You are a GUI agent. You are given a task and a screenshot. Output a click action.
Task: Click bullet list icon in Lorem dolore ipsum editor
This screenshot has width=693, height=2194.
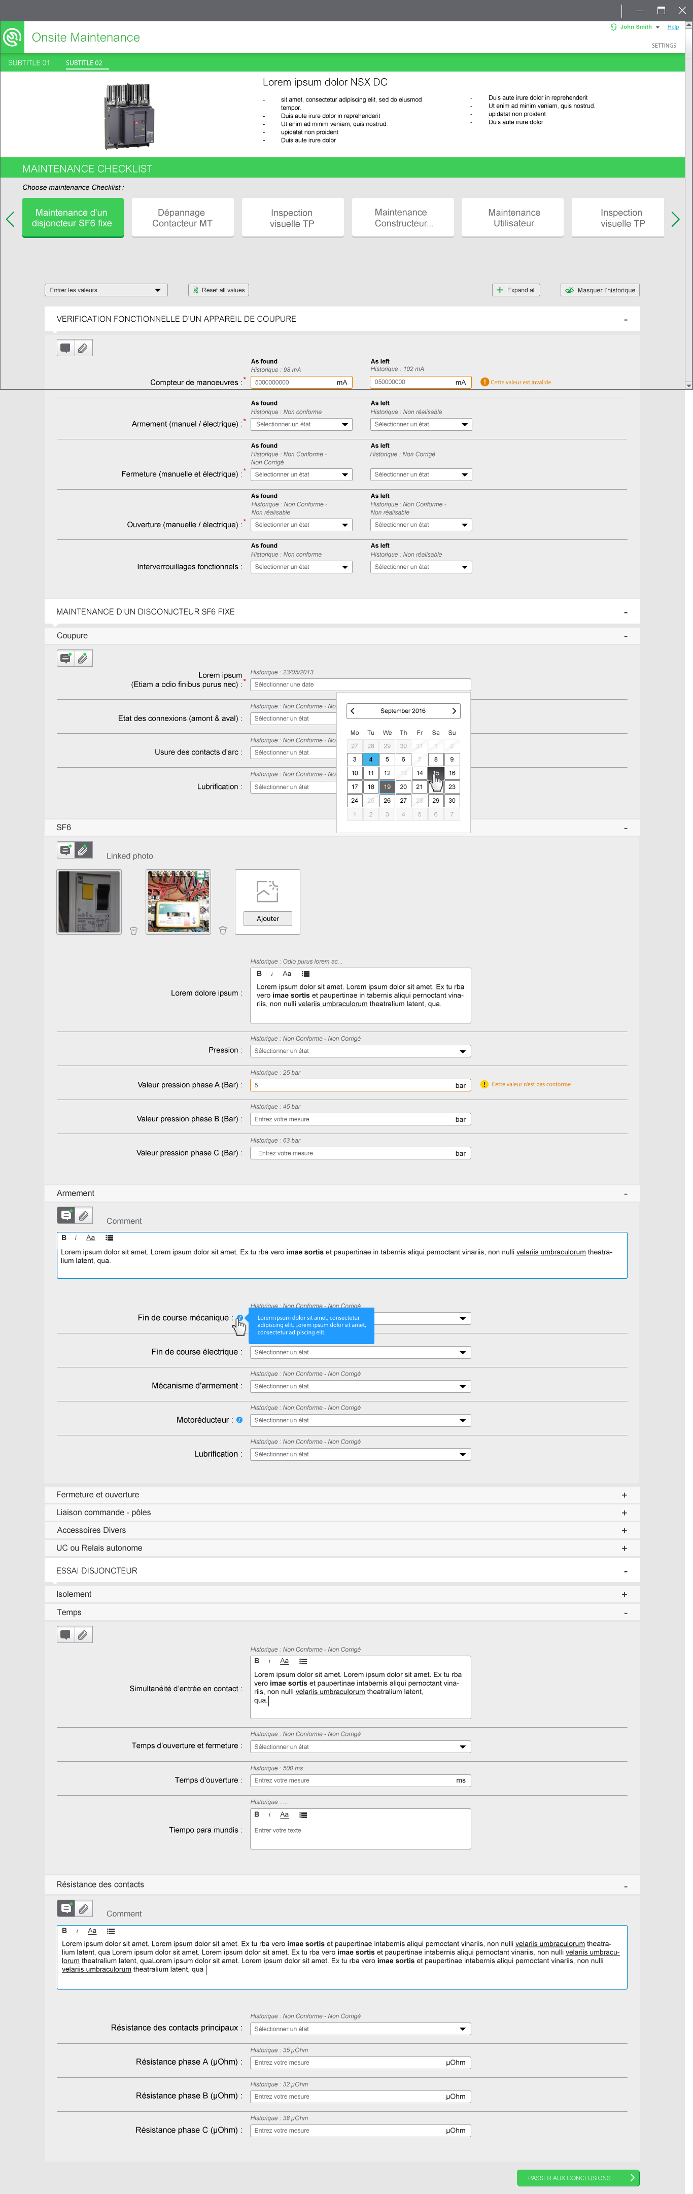(305, 974)
